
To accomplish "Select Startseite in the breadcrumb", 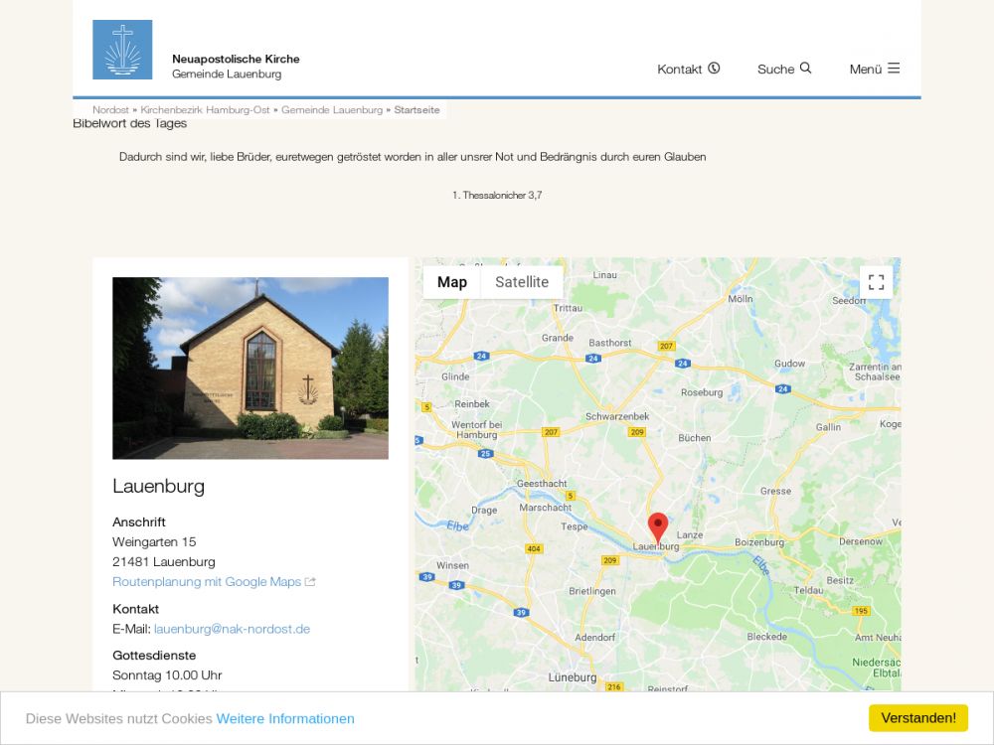I will (416, 110).
